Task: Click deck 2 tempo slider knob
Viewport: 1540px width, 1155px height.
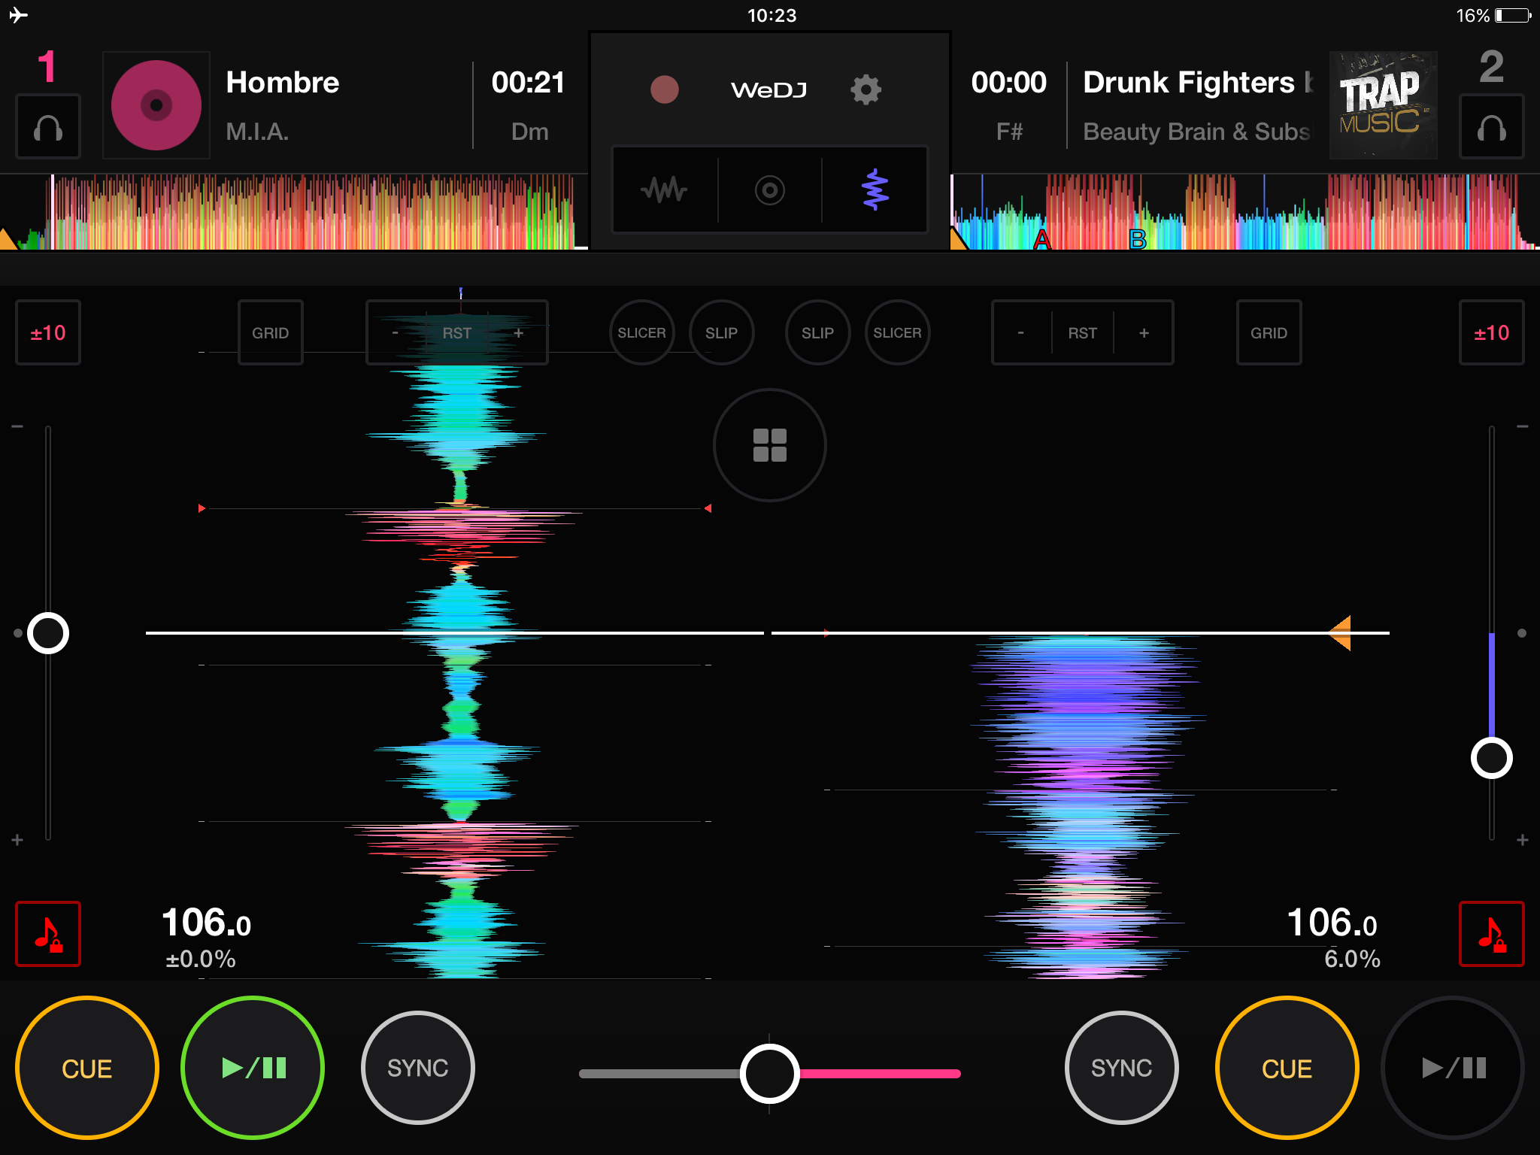Action: coord(1492,758)
